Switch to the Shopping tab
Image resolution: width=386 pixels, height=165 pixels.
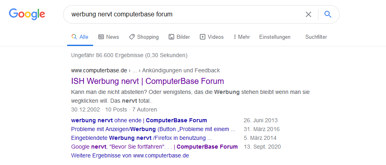click(144, 37)
